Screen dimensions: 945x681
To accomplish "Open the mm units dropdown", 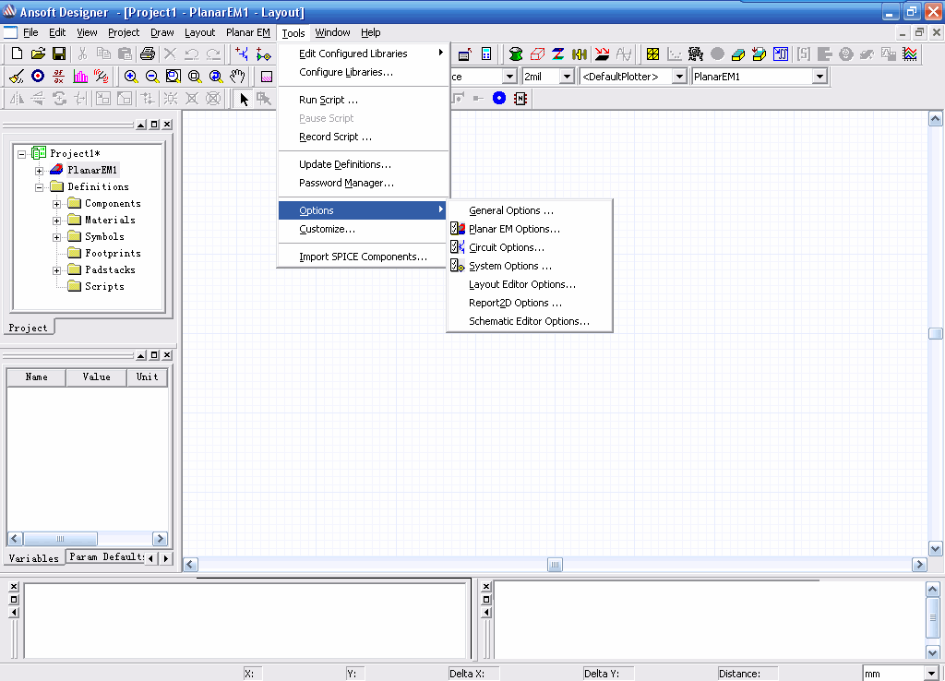I will pos(932,674).
